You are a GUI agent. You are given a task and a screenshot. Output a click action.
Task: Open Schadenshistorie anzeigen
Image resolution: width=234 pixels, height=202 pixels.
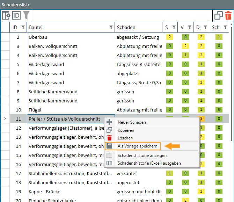tap(142, 155)
